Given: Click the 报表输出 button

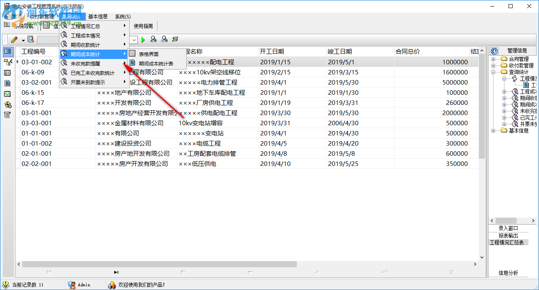Looking at the screenshot, I should point(508,235).
